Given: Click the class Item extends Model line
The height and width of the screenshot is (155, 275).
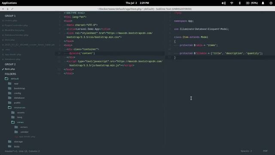Looking at the screenshot, I should [x=191, y=37].
